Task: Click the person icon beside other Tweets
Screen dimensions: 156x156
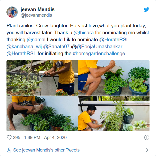Action: [x=9, y=150]
